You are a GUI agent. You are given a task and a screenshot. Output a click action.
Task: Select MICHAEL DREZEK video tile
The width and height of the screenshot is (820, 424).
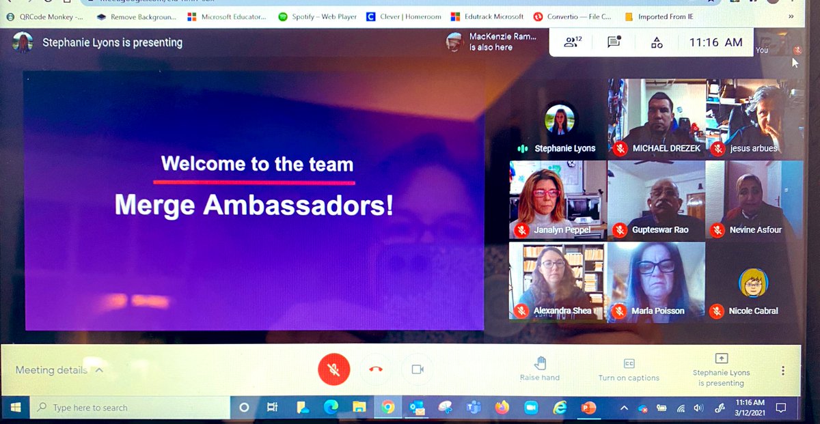click(656, 119)
